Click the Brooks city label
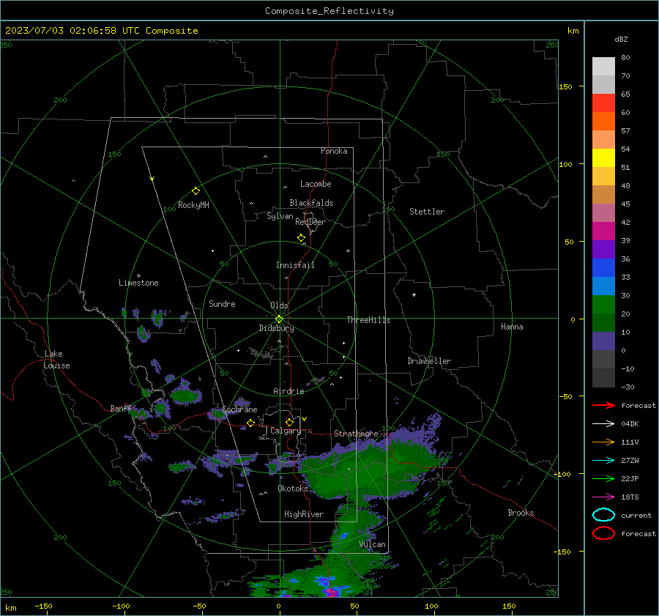659x616 pixels. click(521, 513)
